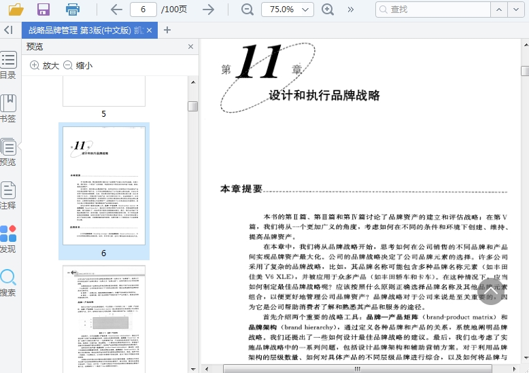Click 缩小 to shrink thumbnails
Image resolution: width=529 pixels, height=373 pixels.
coord(78,65)
